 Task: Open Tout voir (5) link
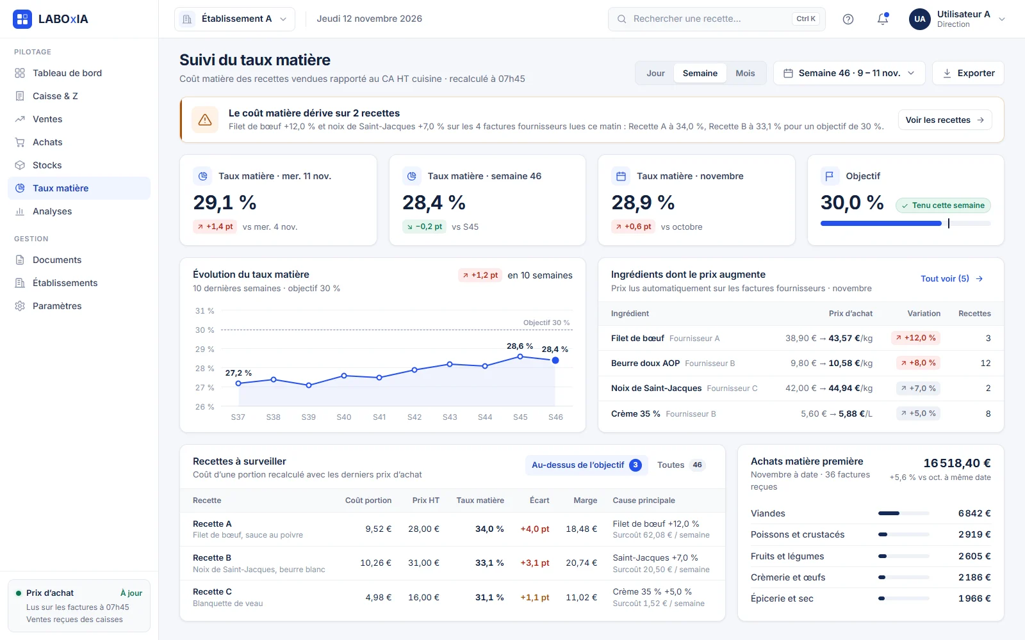click(x=952, y=278)
